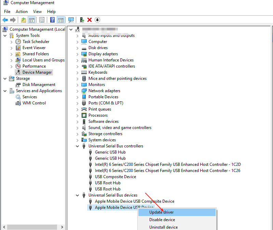The width and height of the screenshot is (273, 230).
Task: Click the Human Interface Devices icon
Action: point(84,60)
